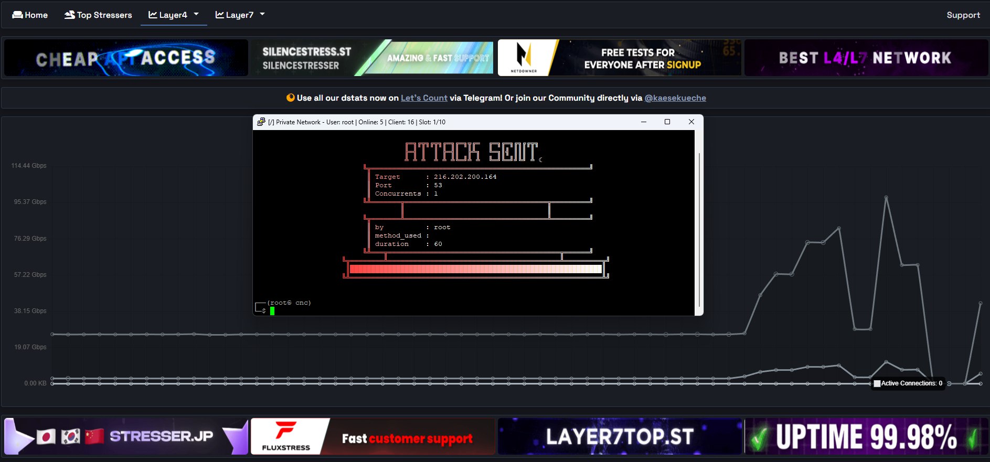Screen dimensions: 990x462
Task: Click the Top Stressers icon in the navbar
Action: point(69,15)
